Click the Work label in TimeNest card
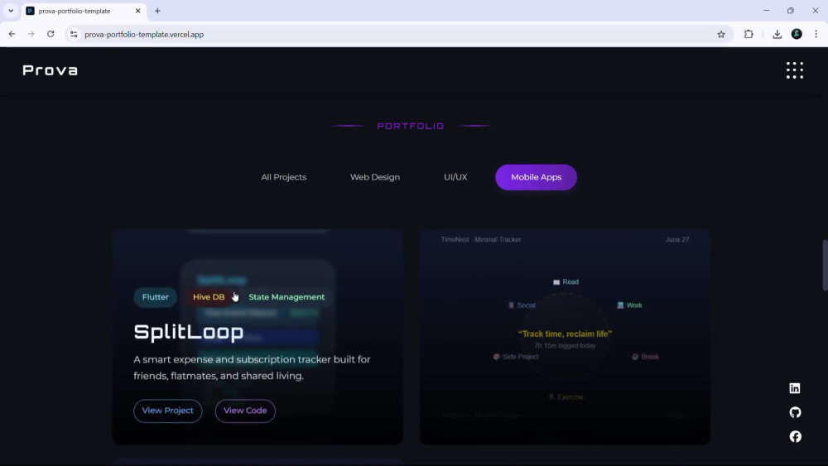The image size is (828, 466). (629, 305)
